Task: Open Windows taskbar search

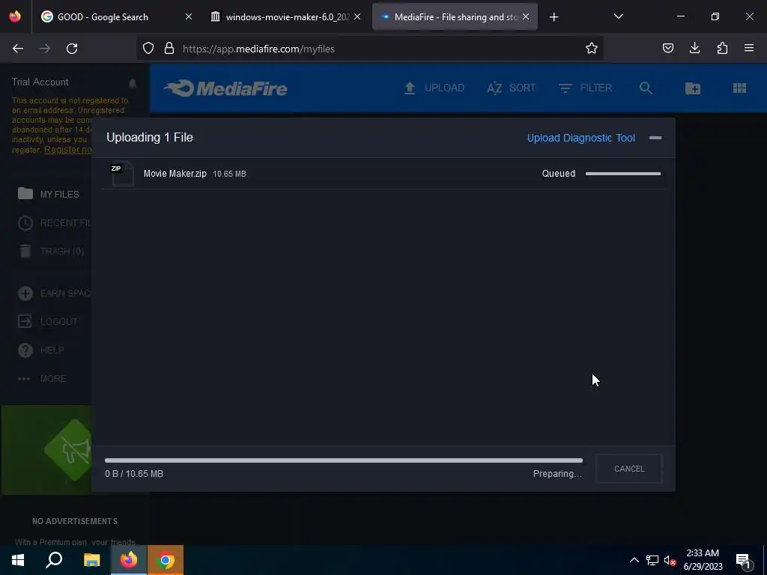Action: [x=54, y=560]
